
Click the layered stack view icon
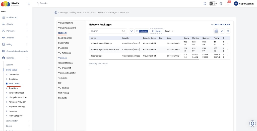[x=216, y=31]
